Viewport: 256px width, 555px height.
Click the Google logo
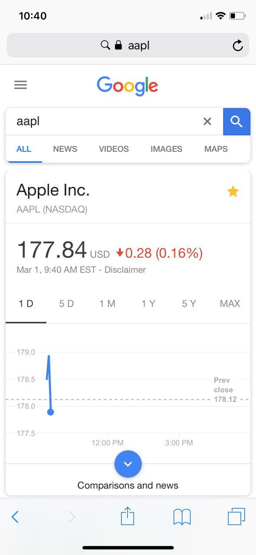click(x=127, y=86)
